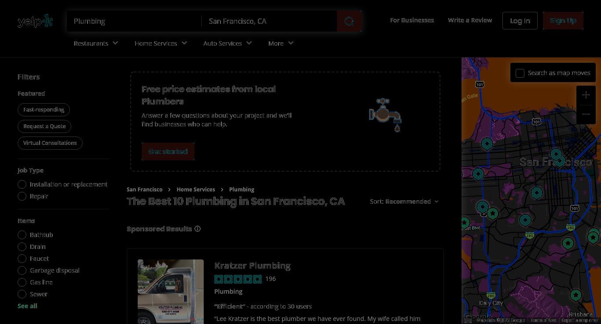
Task: Select the Faucet item filter
Action: pyautogui.click(x=22, y=259)
